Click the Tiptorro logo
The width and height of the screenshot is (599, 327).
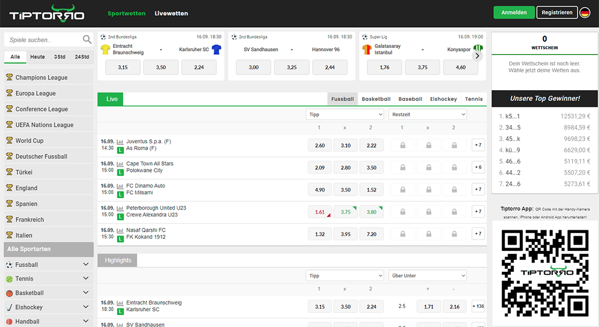[47, 13]
